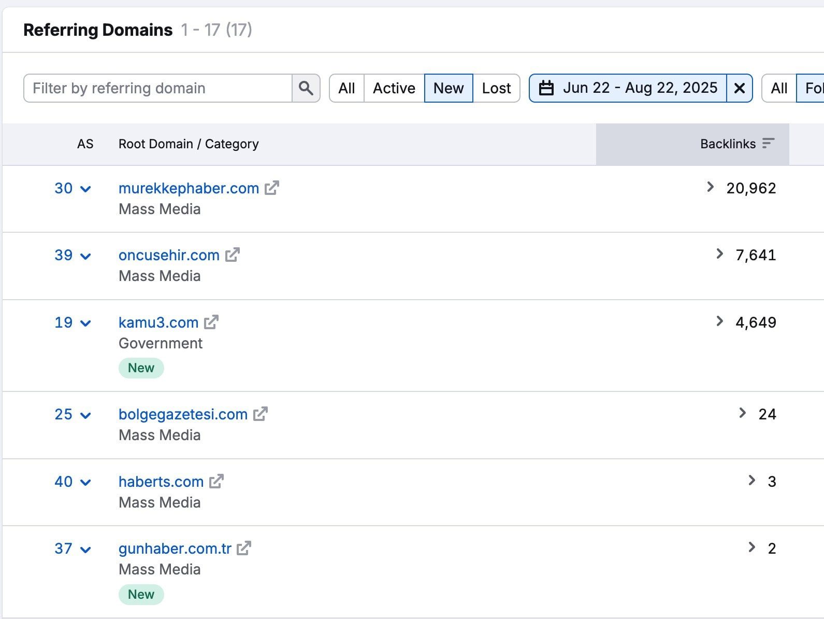Image resolution: width=824 pixels, height=619 pixels.
Task: Open gunhaber.com.tr in new tab icon
Action: click(244, 548)
